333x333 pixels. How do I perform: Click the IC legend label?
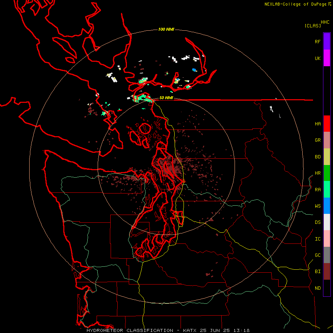(317, 239)
